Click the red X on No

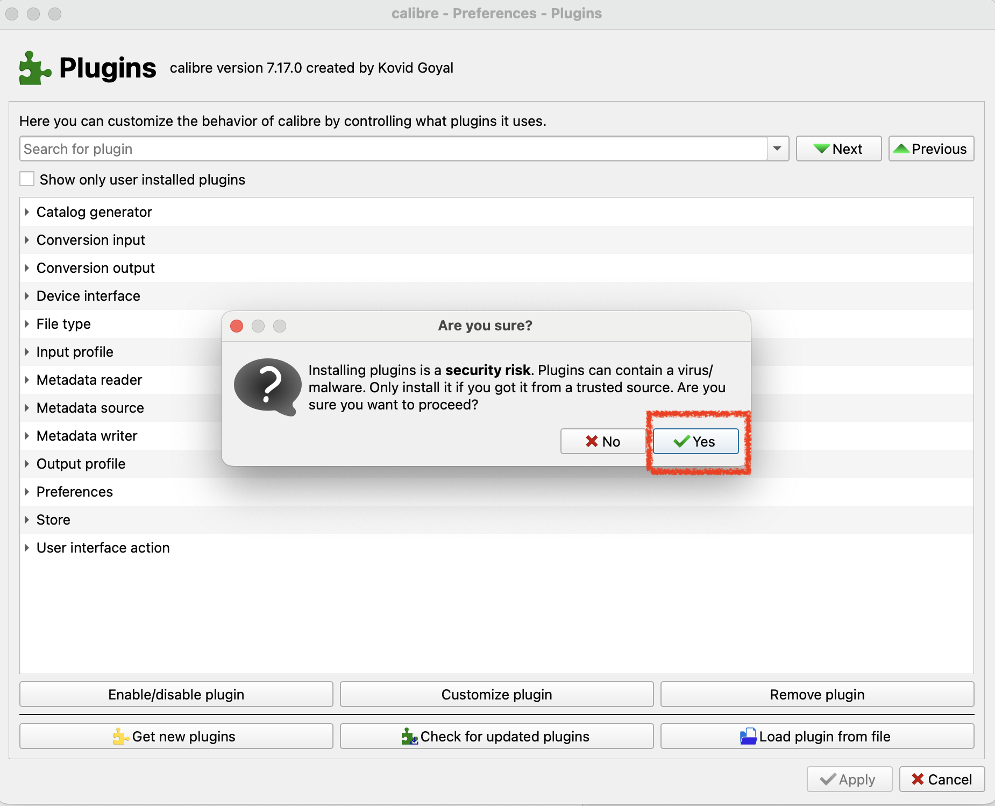[592, 441]
